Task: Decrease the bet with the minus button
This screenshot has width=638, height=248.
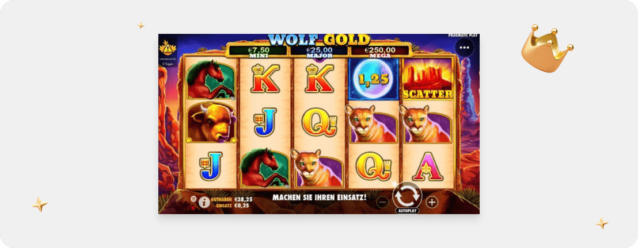Action: [x=382, y=201]
